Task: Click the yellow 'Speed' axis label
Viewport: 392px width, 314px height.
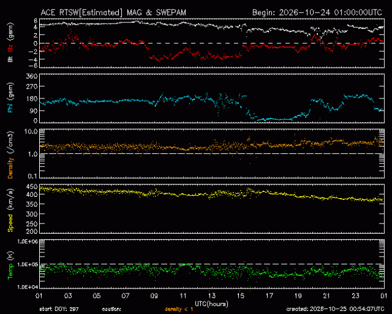Action: pyautogui.click(x=10, y=223)
